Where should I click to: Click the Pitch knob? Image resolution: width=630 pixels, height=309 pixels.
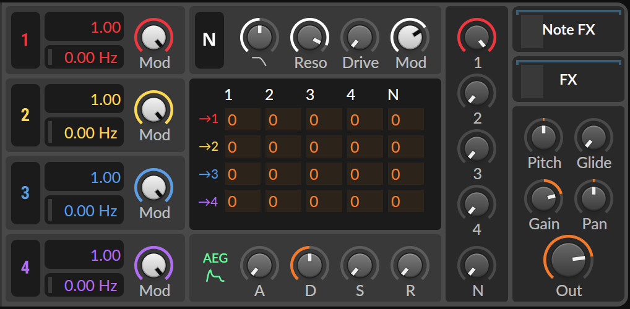pyautogui.click(x=543, y=137)
